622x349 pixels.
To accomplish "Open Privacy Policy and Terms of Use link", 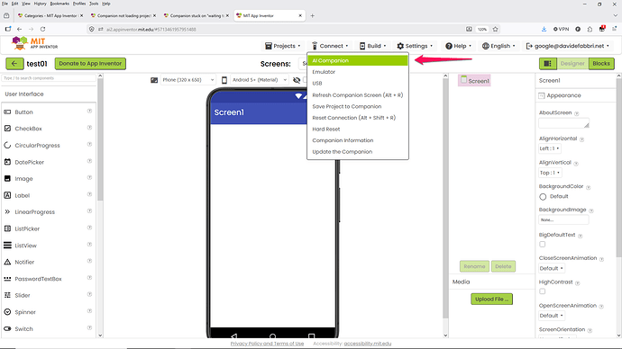I will coord(267,344).
